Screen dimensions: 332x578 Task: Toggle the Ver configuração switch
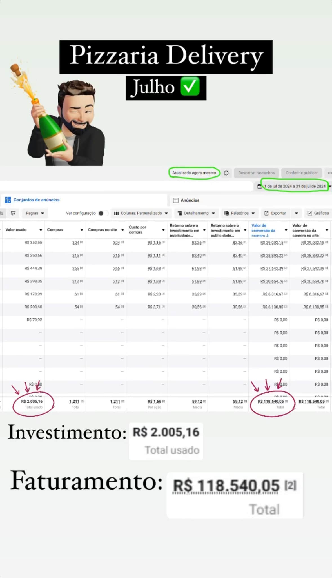103,213
